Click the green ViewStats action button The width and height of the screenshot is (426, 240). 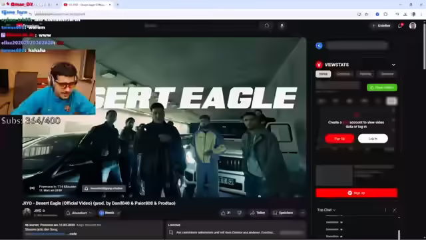(x=381, y=87)
